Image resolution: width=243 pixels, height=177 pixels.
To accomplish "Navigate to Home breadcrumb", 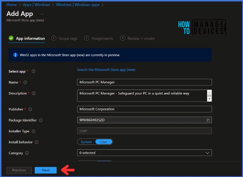I will (12, 5).
